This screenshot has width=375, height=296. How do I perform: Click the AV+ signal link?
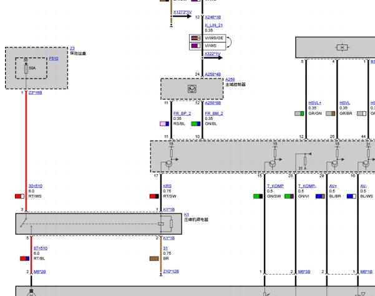(x=333, y=185)
